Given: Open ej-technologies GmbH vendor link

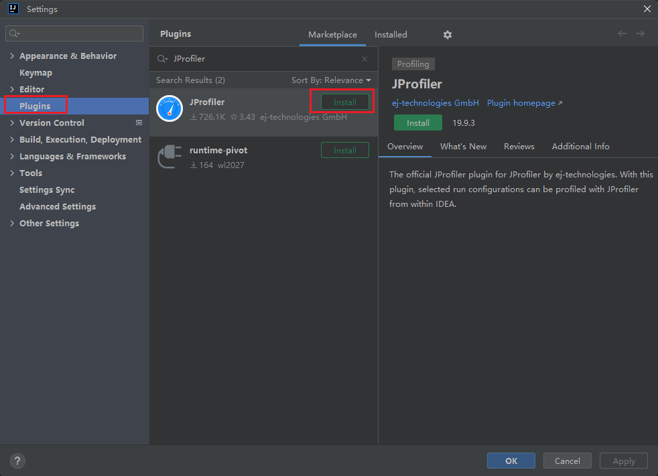Looking at the screenshot, I should pos(435,103).
